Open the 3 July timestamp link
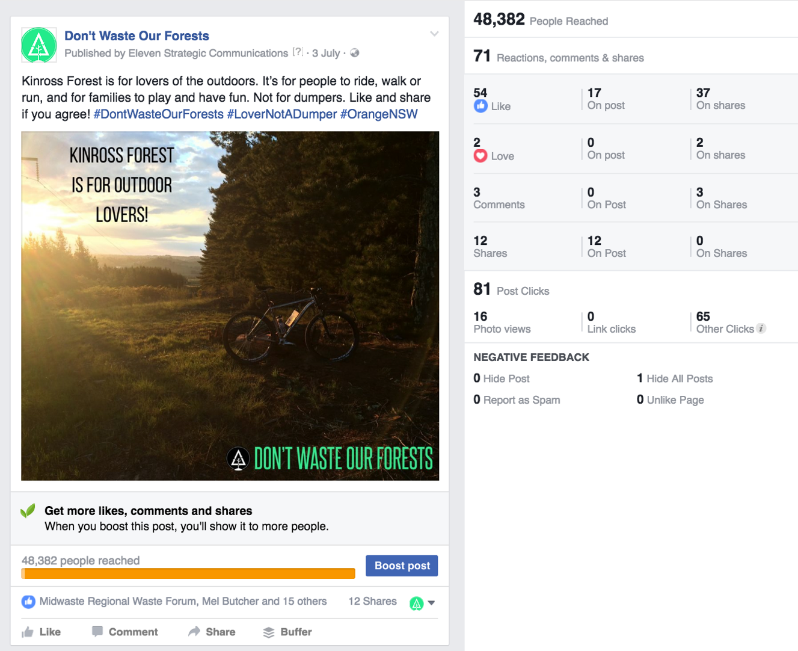This screenshot has width=798, height=651. point(326,53)
